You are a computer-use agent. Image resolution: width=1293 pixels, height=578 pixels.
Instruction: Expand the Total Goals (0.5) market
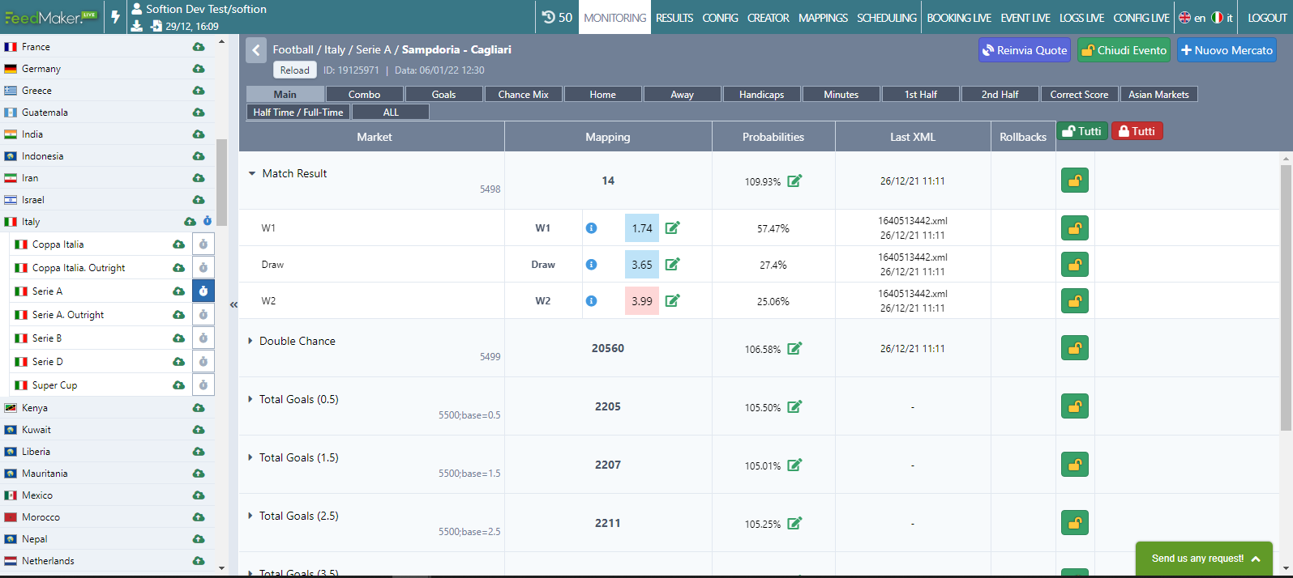pyautogui.click(x=250, y=399)
